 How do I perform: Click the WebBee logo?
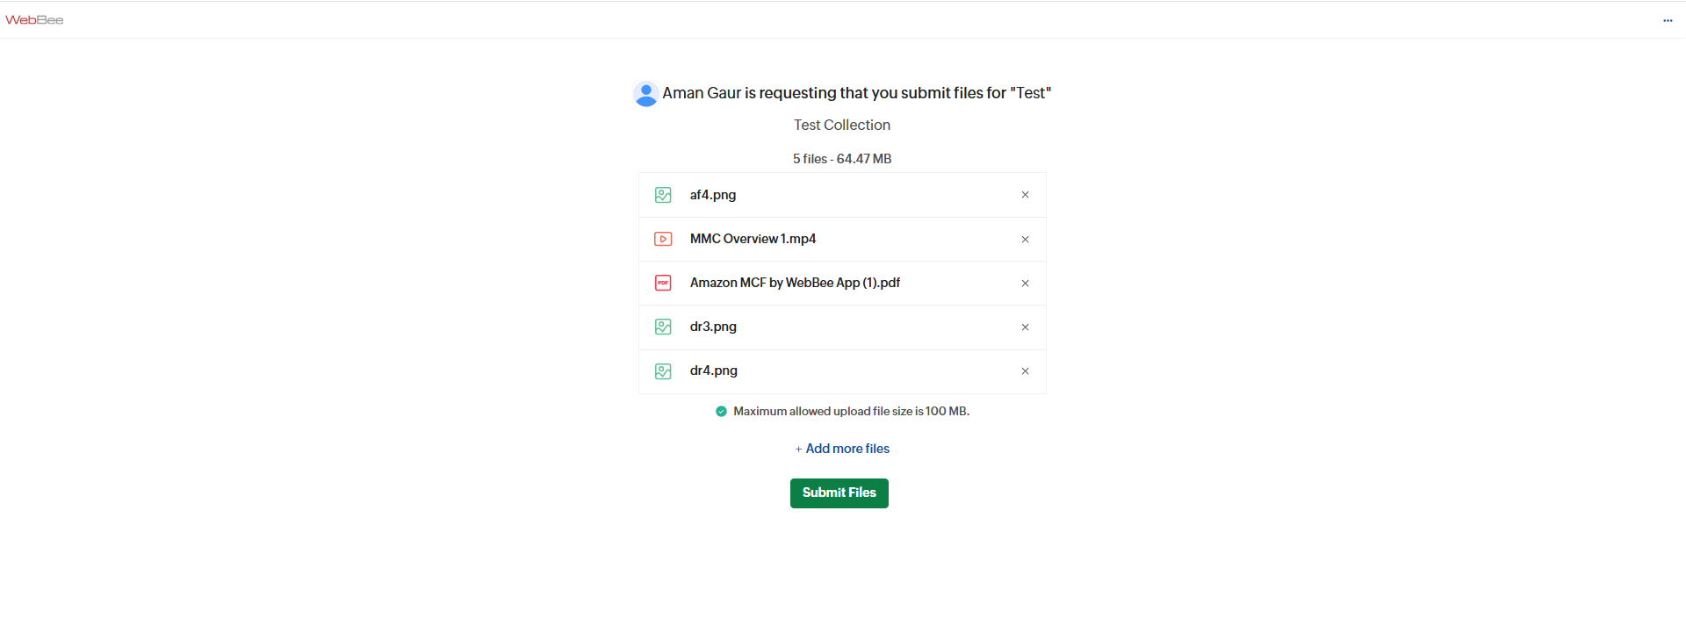tap(34, 20)
